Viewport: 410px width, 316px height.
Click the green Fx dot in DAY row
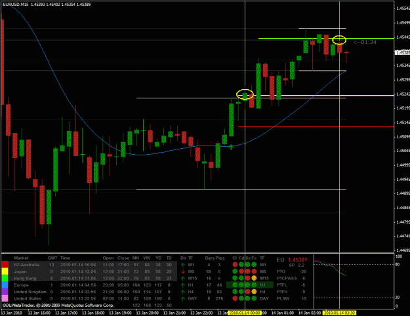point(254,298)
